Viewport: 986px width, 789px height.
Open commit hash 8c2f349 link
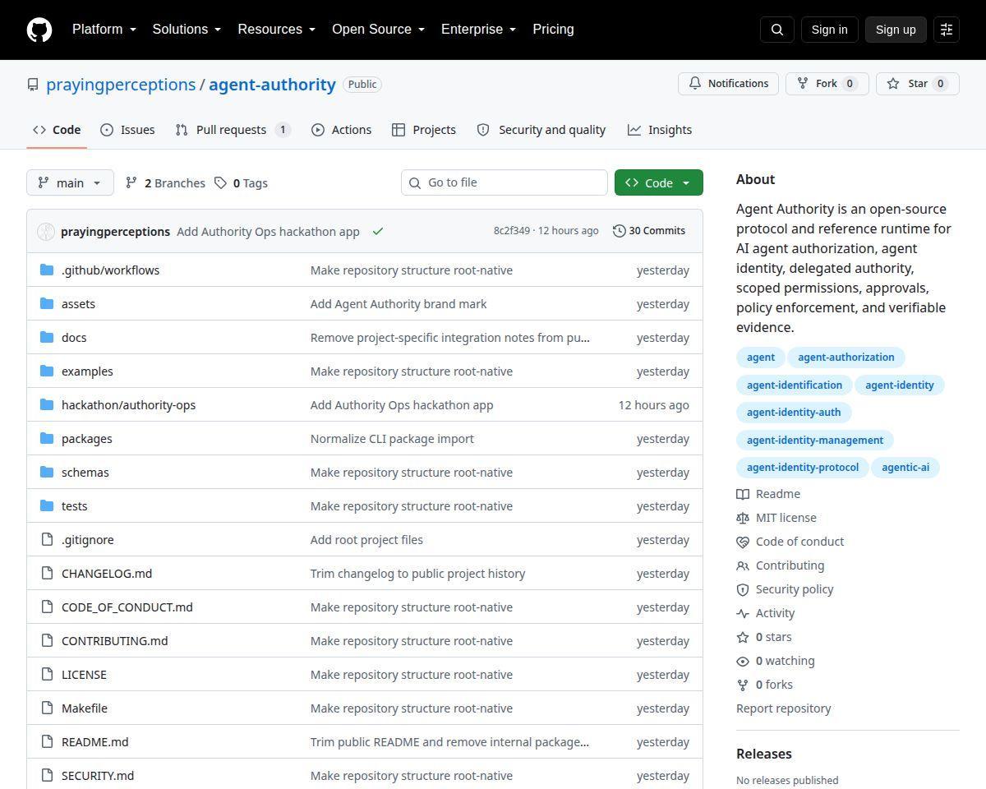coord(512,231)
